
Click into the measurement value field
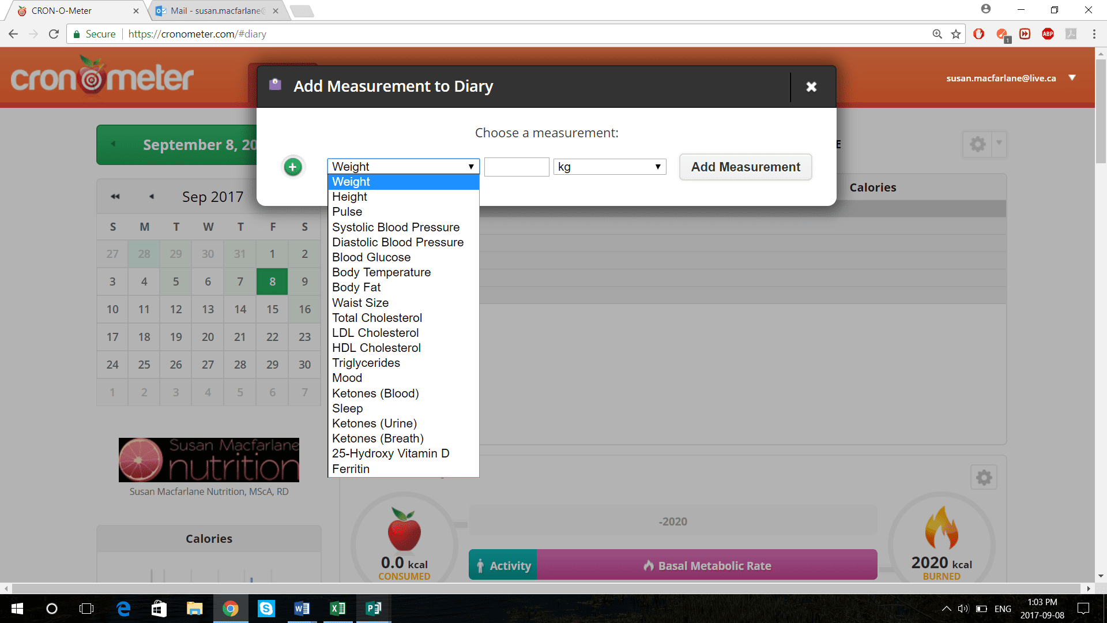[x=517, y=167]
